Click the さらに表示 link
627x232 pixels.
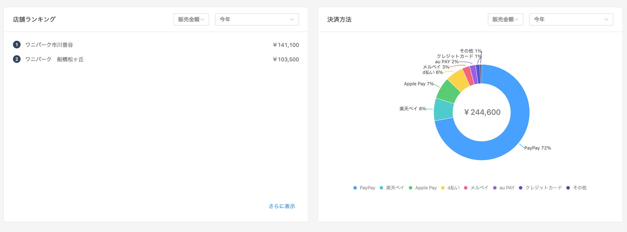coord(282,206)
